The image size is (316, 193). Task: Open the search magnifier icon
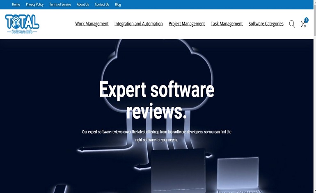click(x=292, y=24)
